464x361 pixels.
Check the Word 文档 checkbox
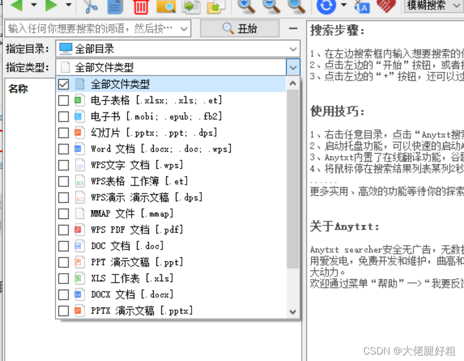point(64,149)
